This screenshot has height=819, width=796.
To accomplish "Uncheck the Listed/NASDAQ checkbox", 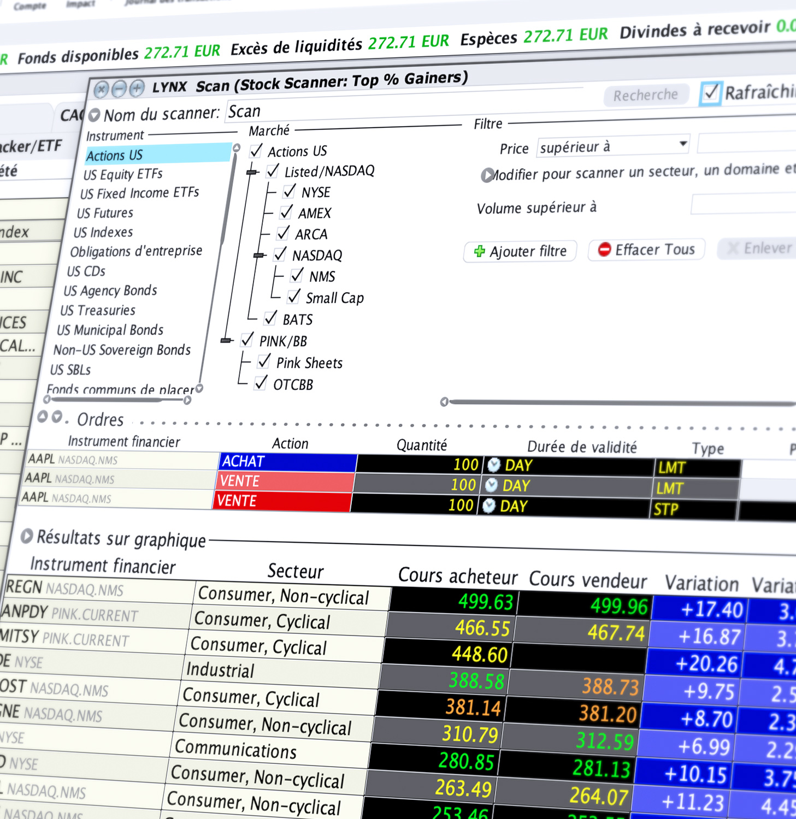I will [273, 171].
